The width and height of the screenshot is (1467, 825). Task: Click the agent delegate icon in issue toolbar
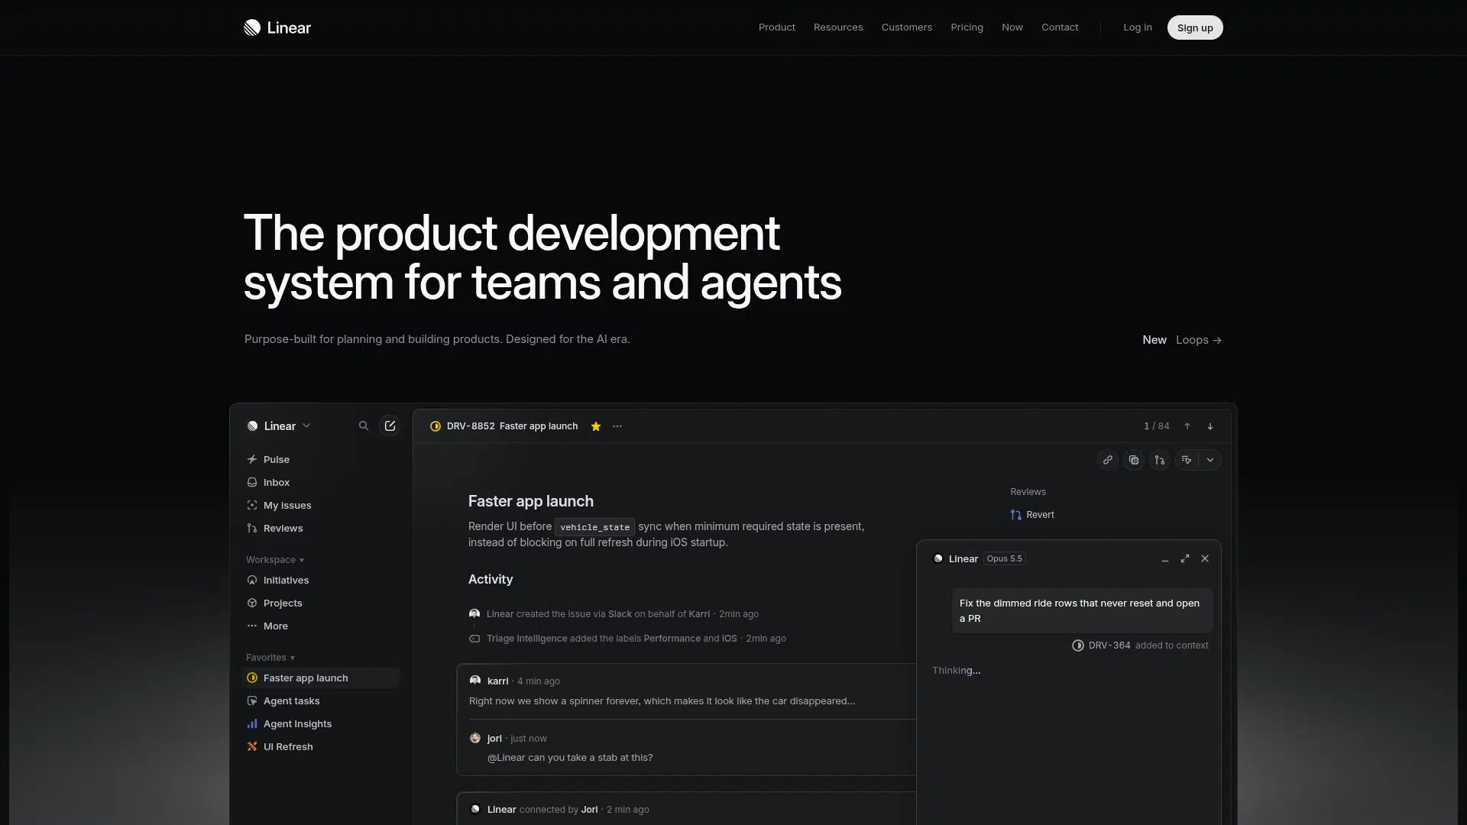coord(1187,460)
